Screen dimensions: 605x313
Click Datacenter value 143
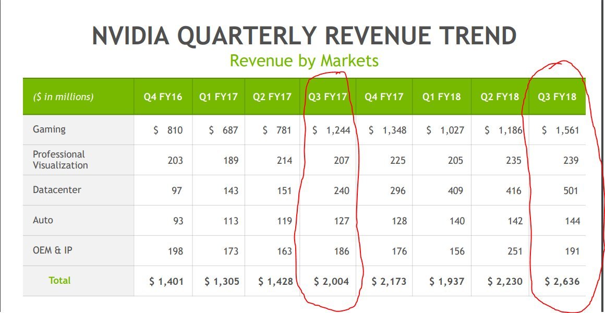point(231,190)
